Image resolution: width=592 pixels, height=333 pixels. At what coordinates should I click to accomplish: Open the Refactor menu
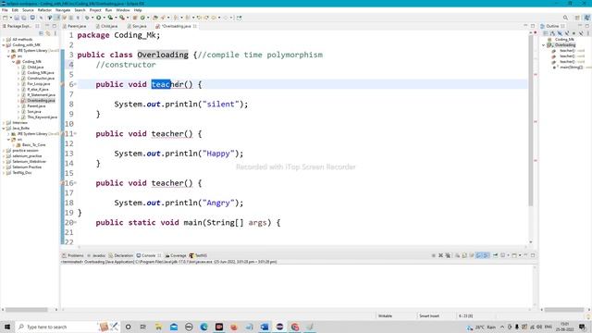click(44, 10)
